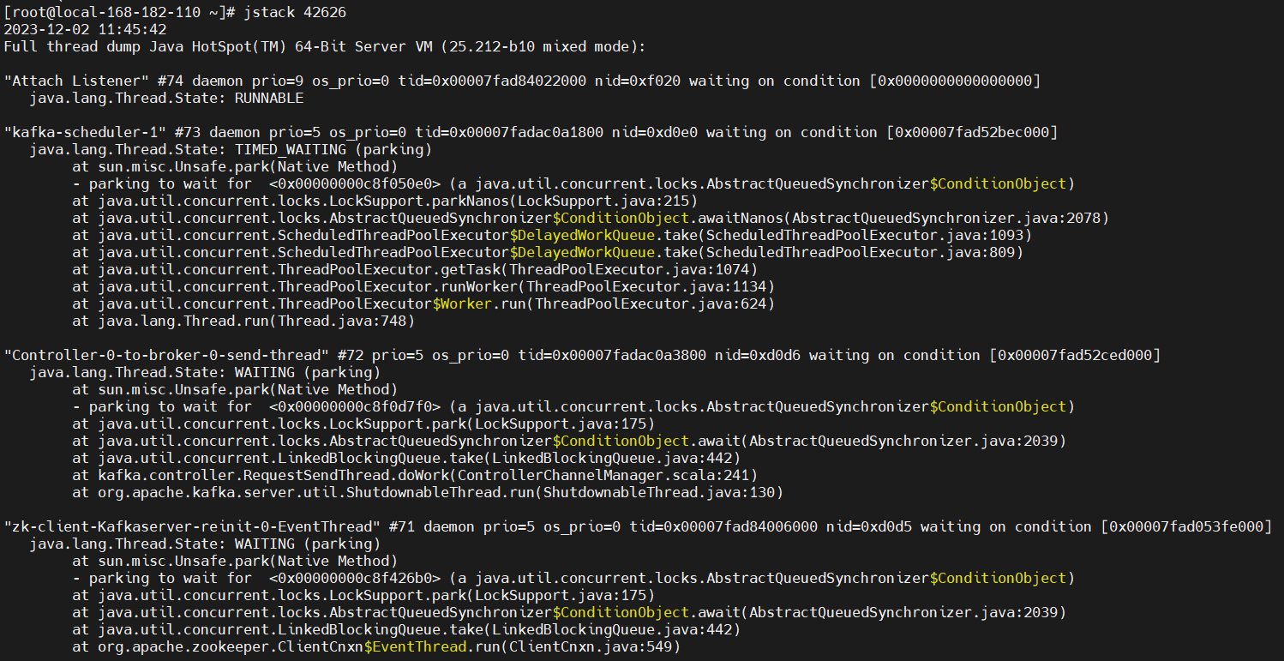The height and width of the screenshot is (661, 1284).
Task: Click 'ClientCnxn$EventThread.run(ClientCnxn.java:549)' frame
Action: [x=376, y=646]
